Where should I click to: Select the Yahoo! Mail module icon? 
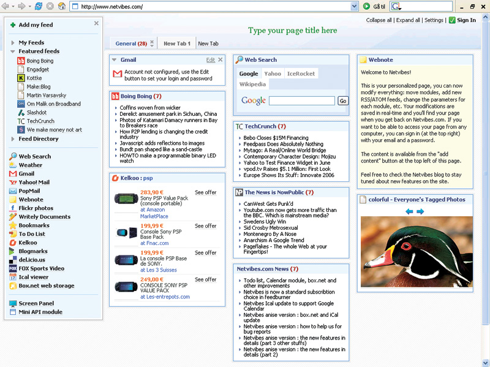point(13,183)
